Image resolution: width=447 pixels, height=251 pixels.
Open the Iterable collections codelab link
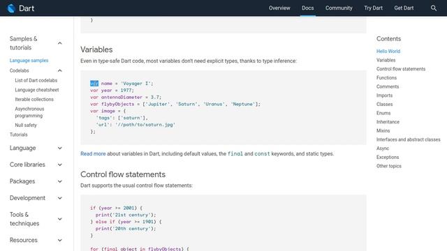tap(34, 99)
